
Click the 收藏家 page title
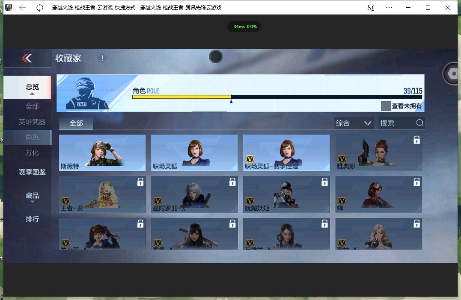click(x=68, y=58)
